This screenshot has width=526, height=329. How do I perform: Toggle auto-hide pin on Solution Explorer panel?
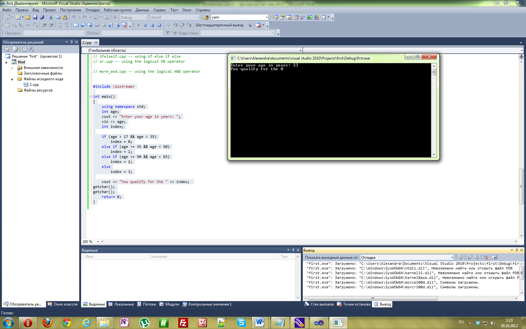click(71, 42)
